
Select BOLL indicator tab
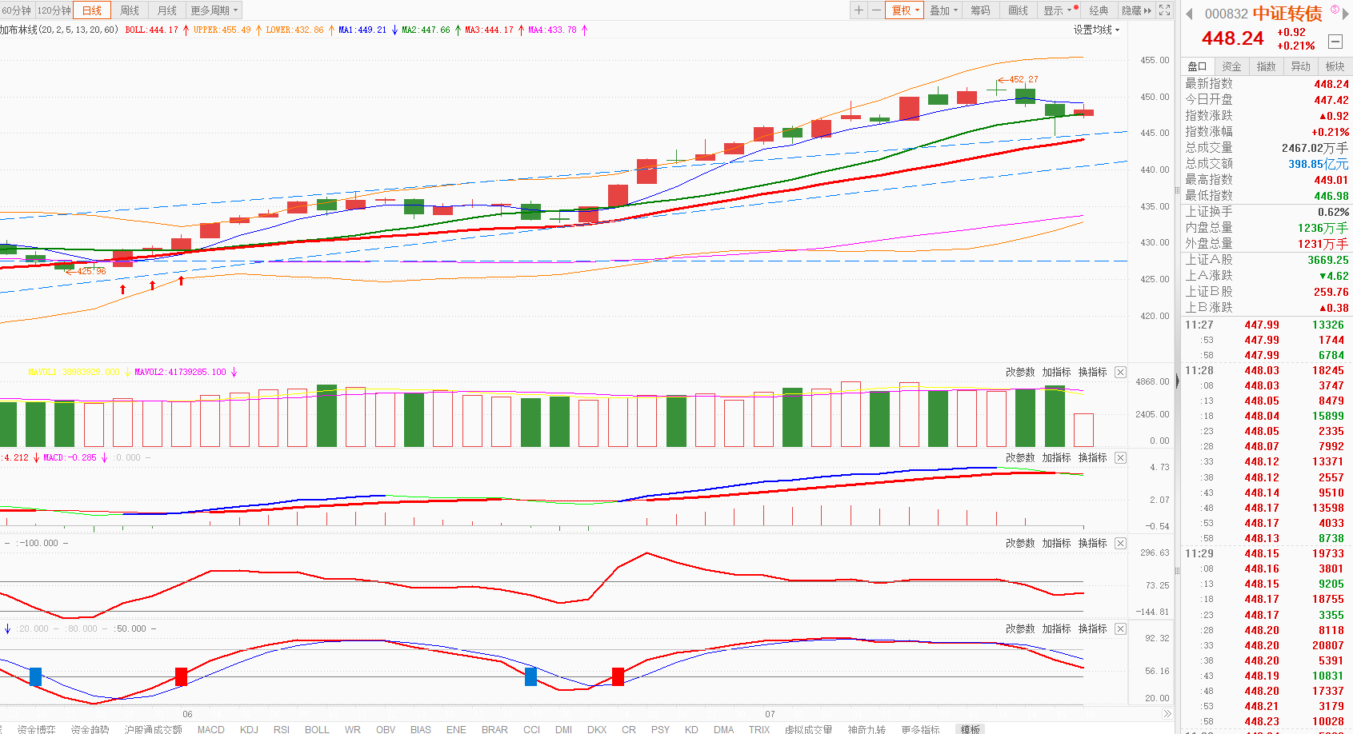317,729
